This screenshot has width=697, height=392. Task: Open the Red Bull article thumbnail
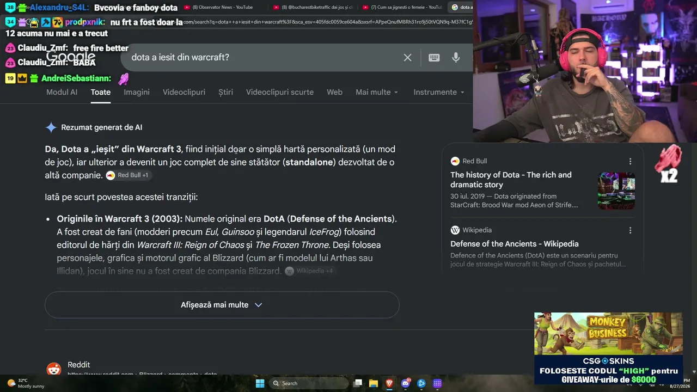[616, 191]
